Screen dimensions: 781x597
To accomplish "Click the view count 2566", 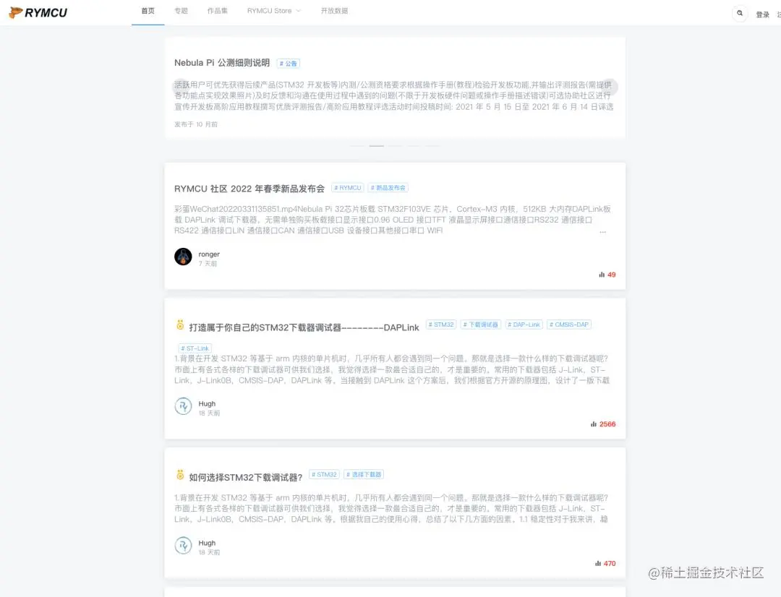I will (x=607, y=424).
